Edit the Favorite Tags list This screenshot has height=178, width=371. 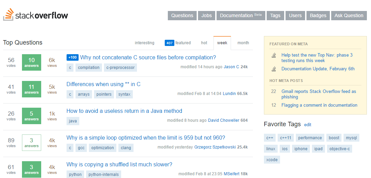(308, 124)
